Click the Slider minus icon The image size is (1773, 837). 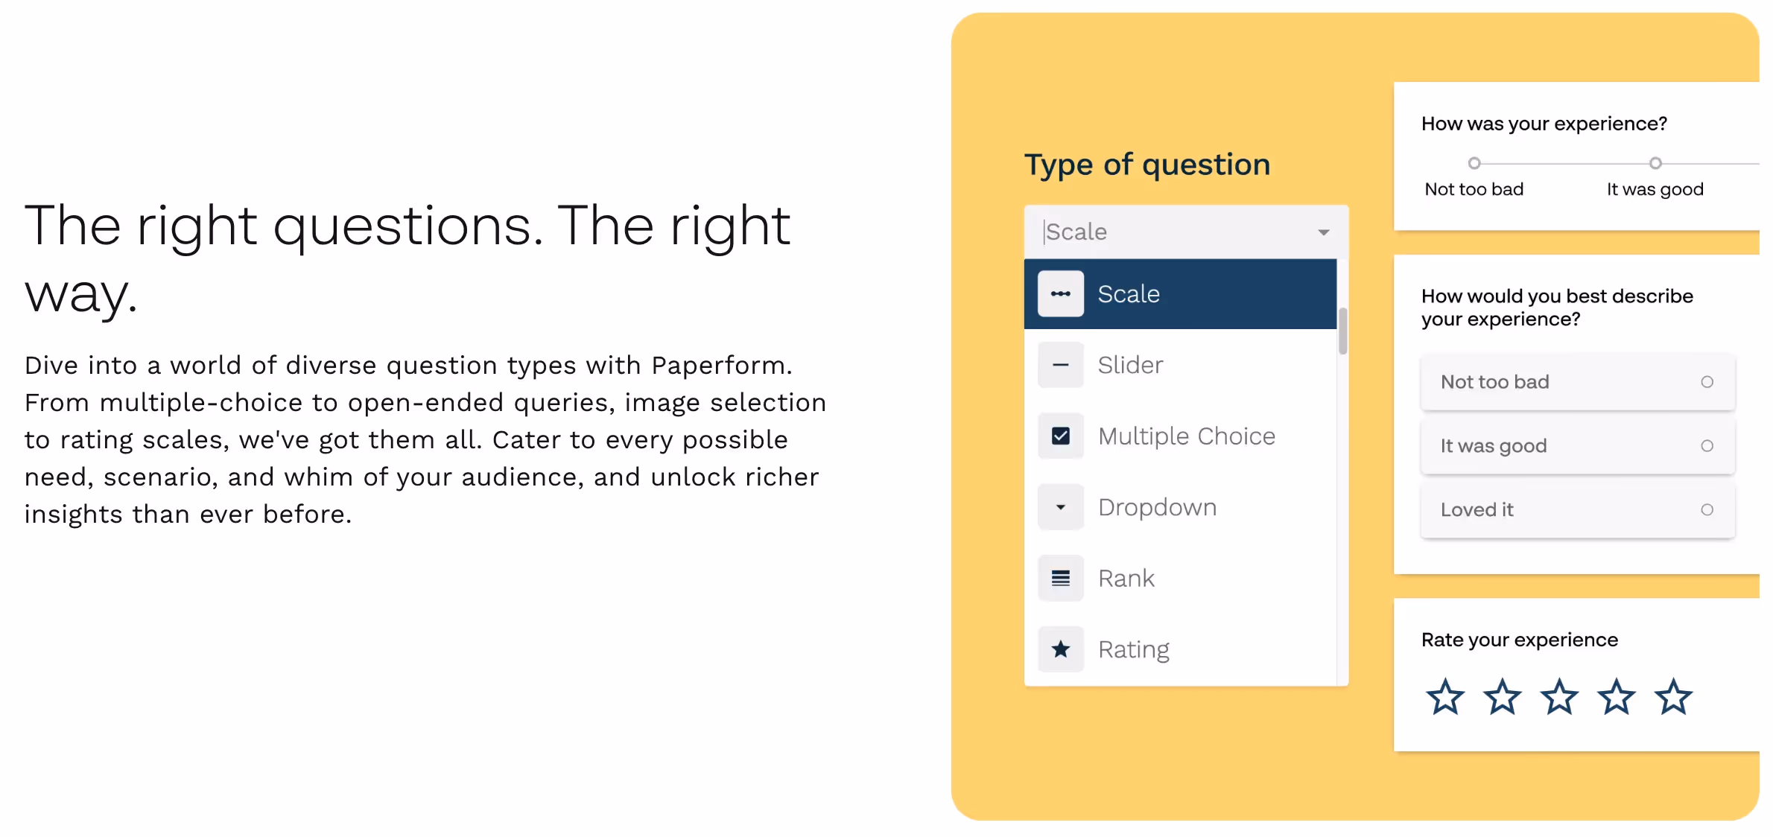[x=1060, y=365]
